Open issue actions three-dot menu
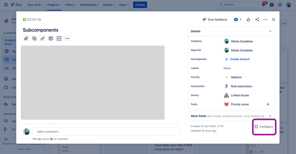The height and width of the screenshot is (154, 296). click(x=265, y=20)
